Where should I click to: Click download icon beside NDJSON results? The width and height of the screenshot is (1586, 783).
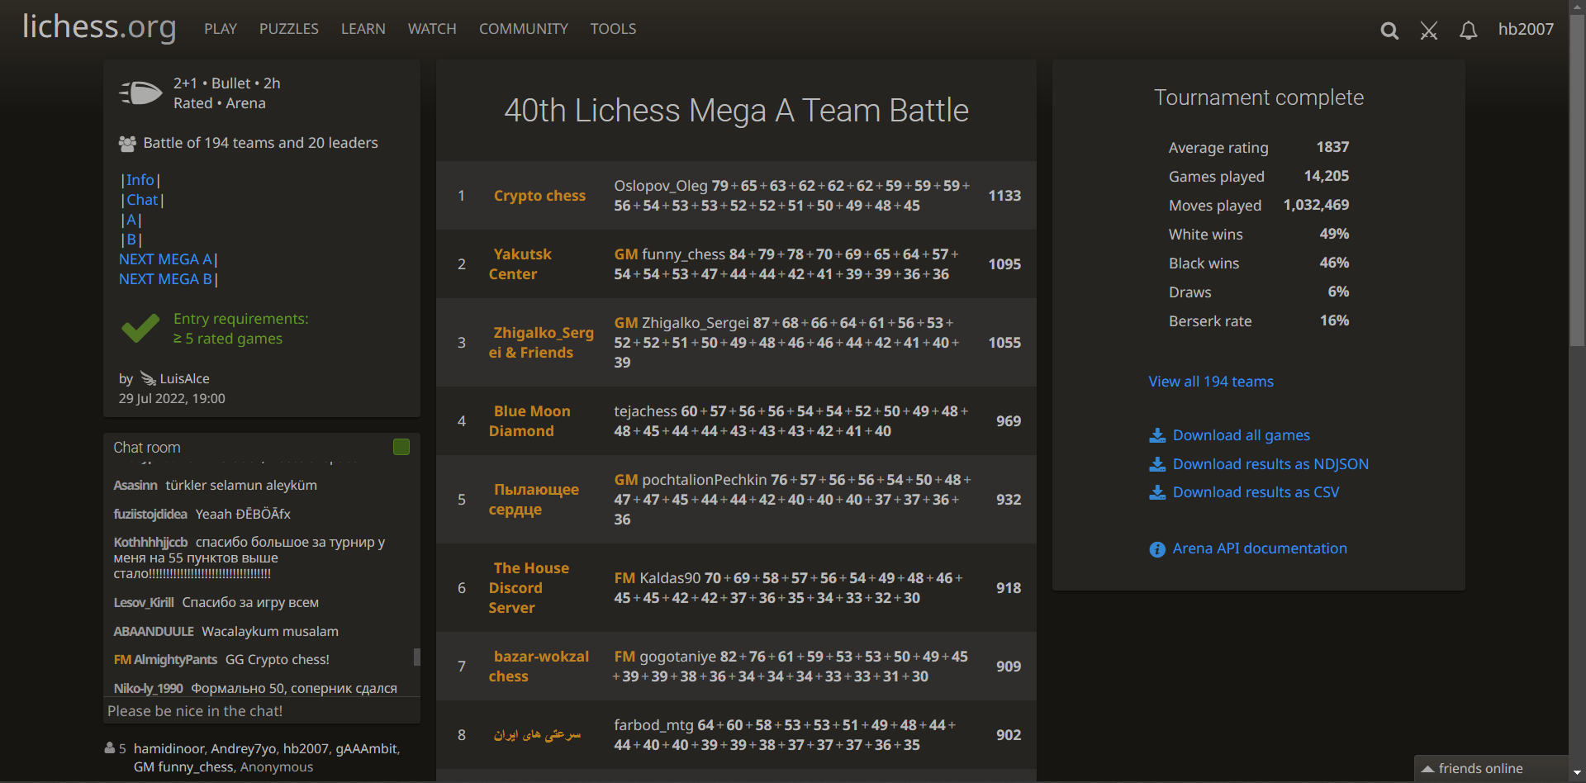point(1157,464)
